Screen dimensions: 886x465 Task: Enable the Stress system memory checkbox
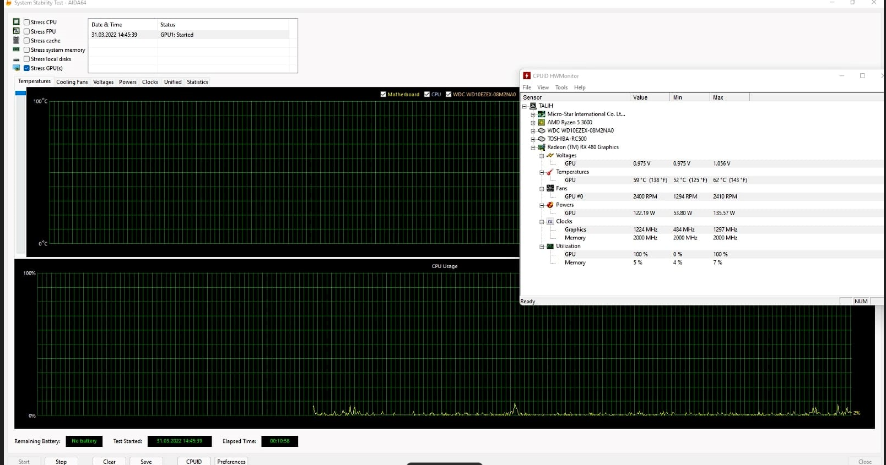[26, 50]
